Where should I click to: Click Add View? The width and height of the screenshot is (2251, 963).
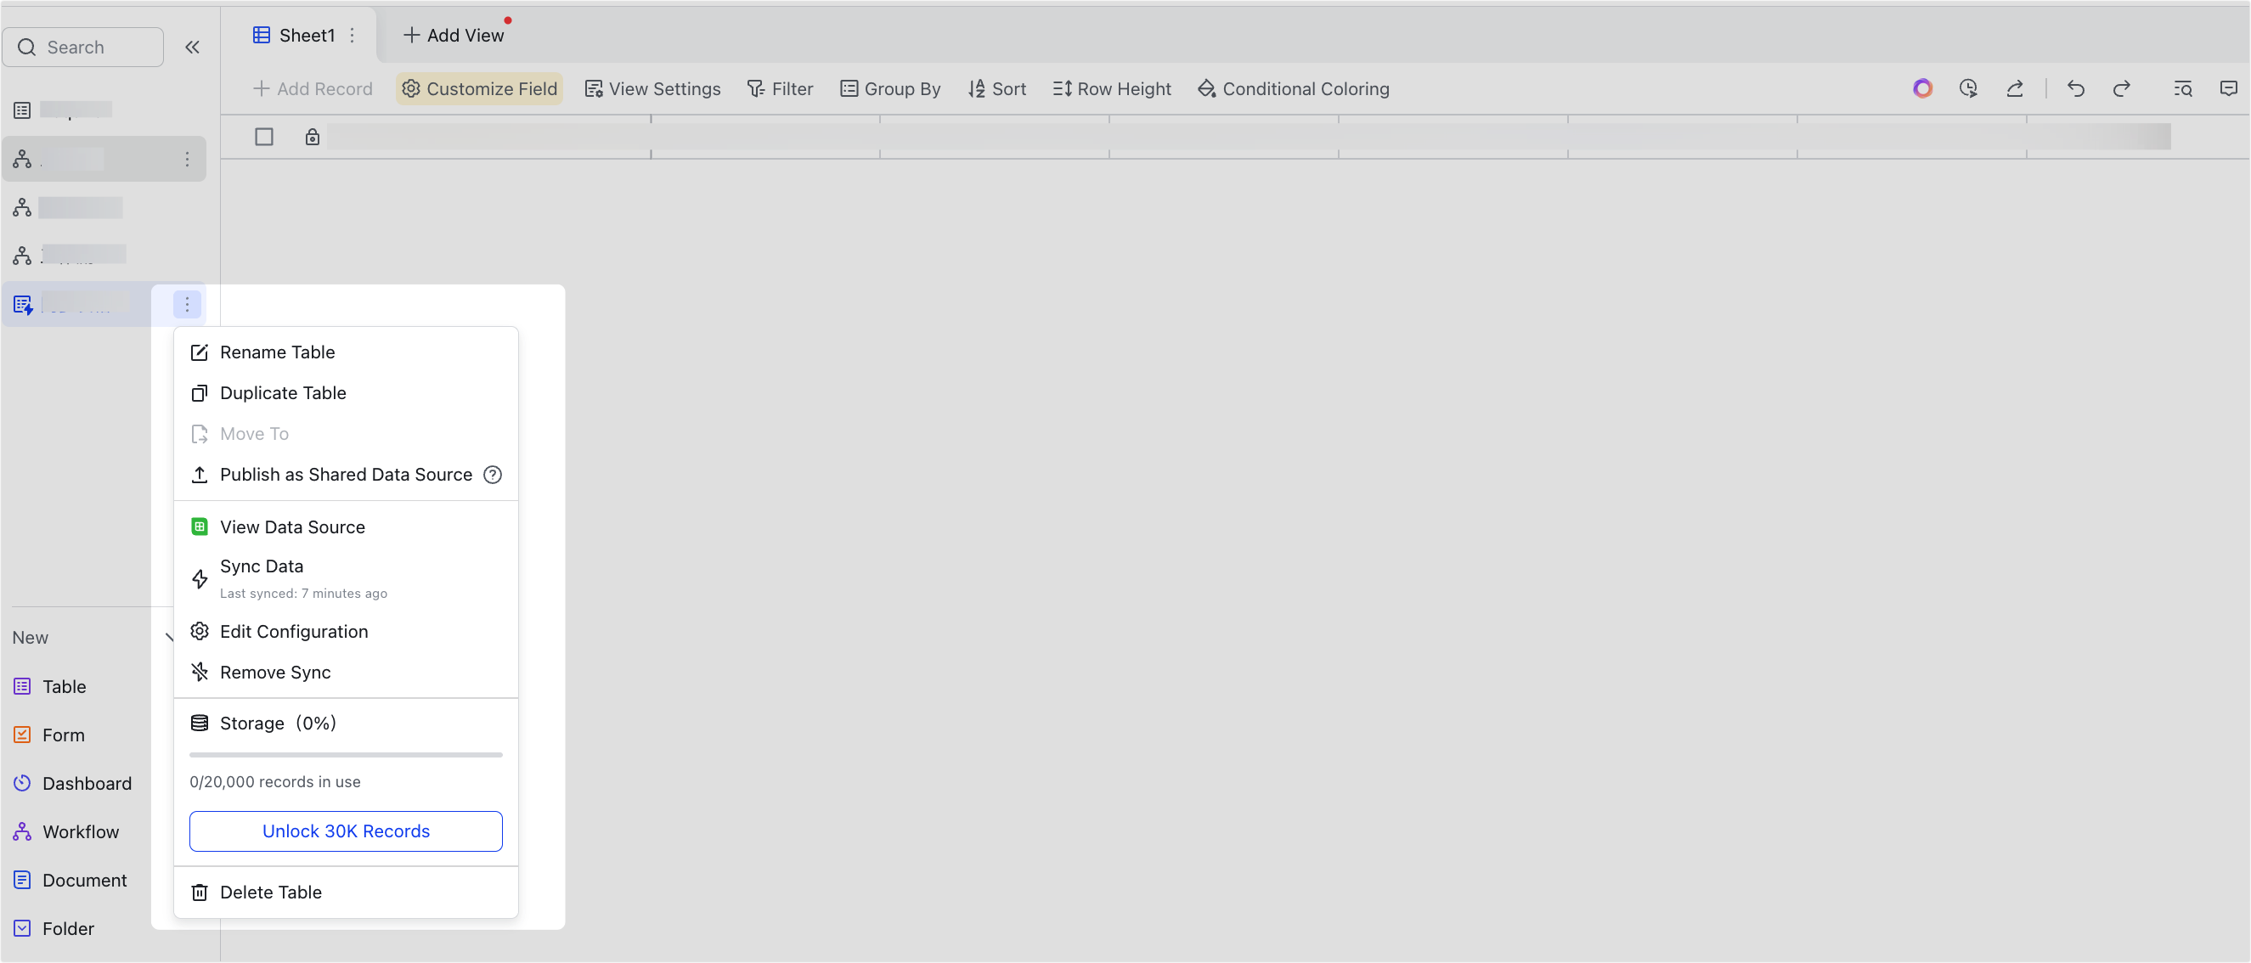point(454,35)
